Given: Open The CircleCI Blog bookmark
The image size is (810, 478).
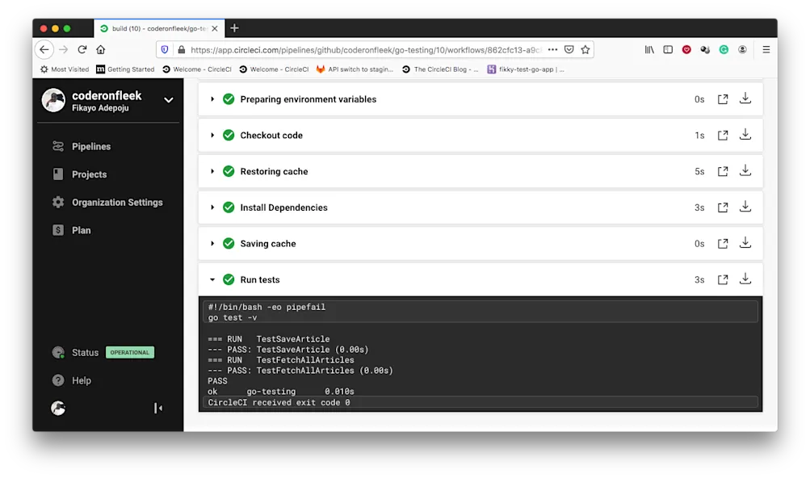Looking at the screenshot, I should [x=441, y=69].
